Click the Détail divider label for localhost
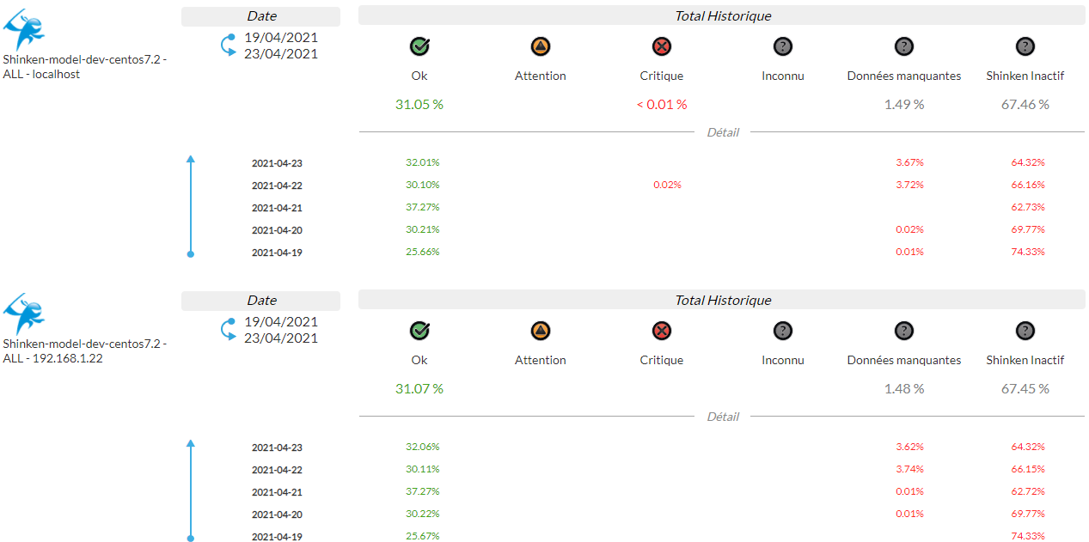Image resolution: width=1089 pixels, height=542 pixels. point(723,132)
